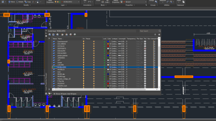The image size is (216, 121).
Task: Click the Layer Properties button in ribbon
Action: tap(50, 2)
